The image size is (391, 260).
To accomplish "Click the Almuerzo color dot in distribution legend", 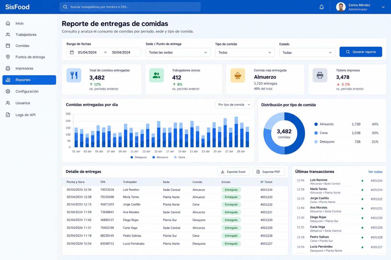I will coord(316,124).
